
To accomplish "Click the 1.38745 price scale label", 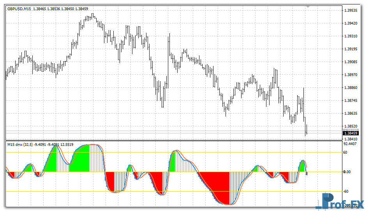I will click(x=351, y=101).
